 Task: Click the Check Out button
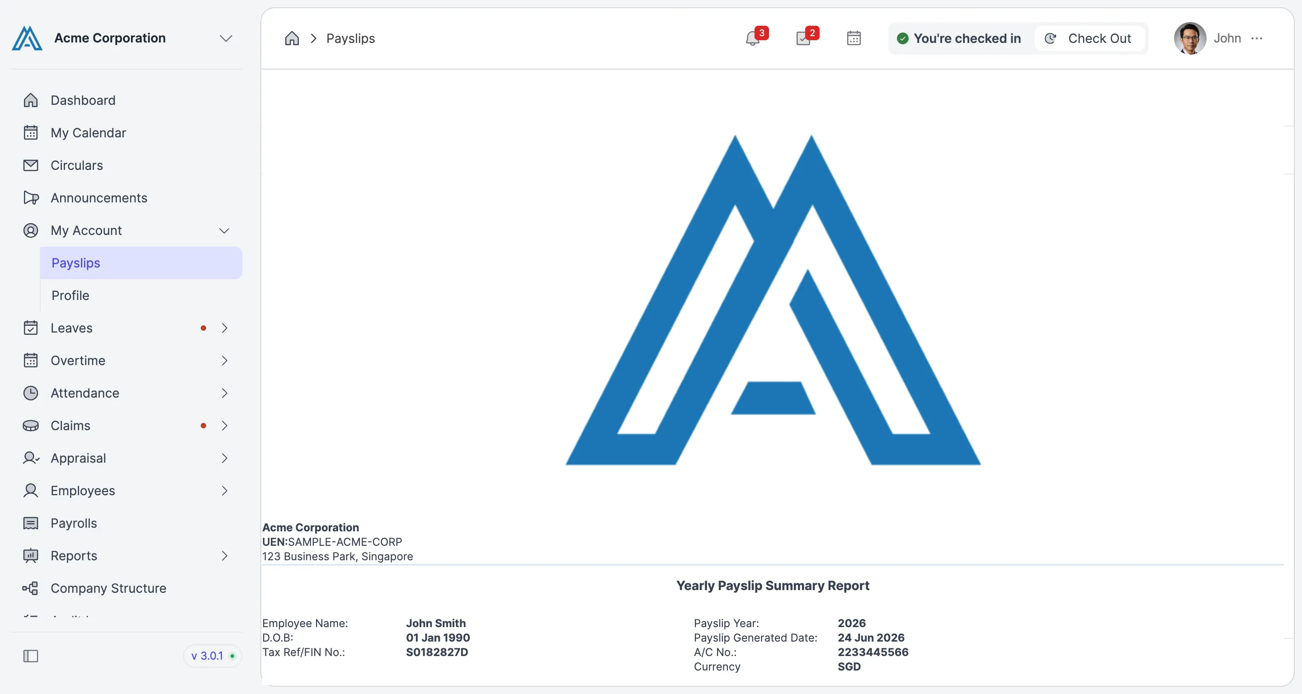(1089, 38)
